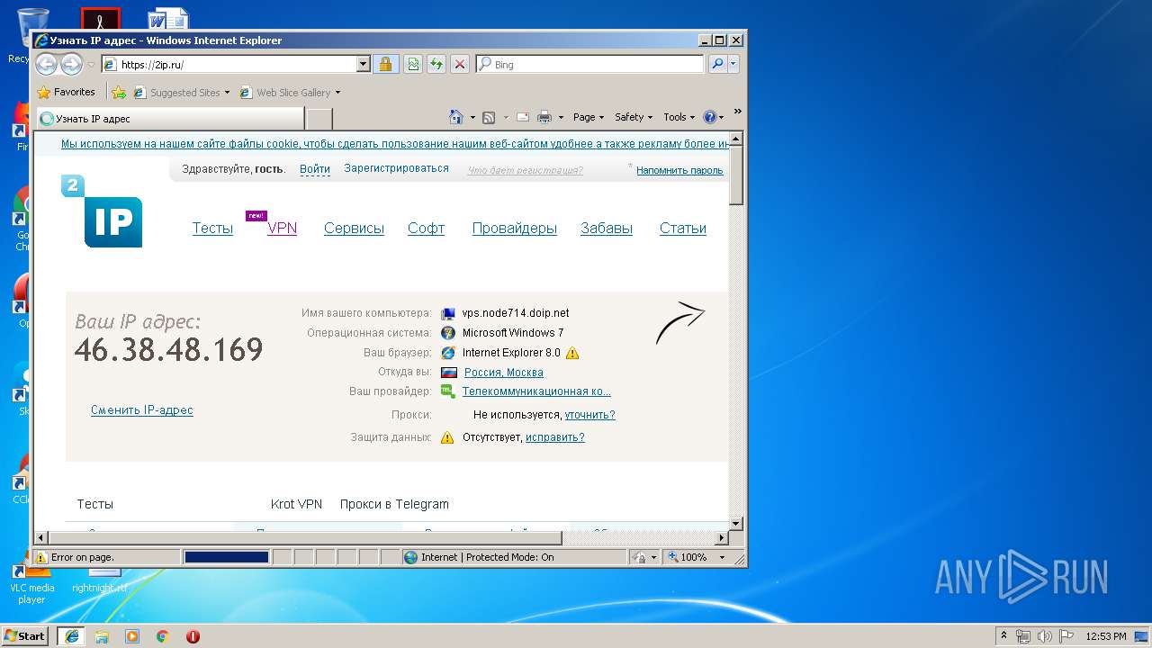Click the Add to Favorites Bar icon
Viewport: 1152px width, 648px height.
(119, 92)
